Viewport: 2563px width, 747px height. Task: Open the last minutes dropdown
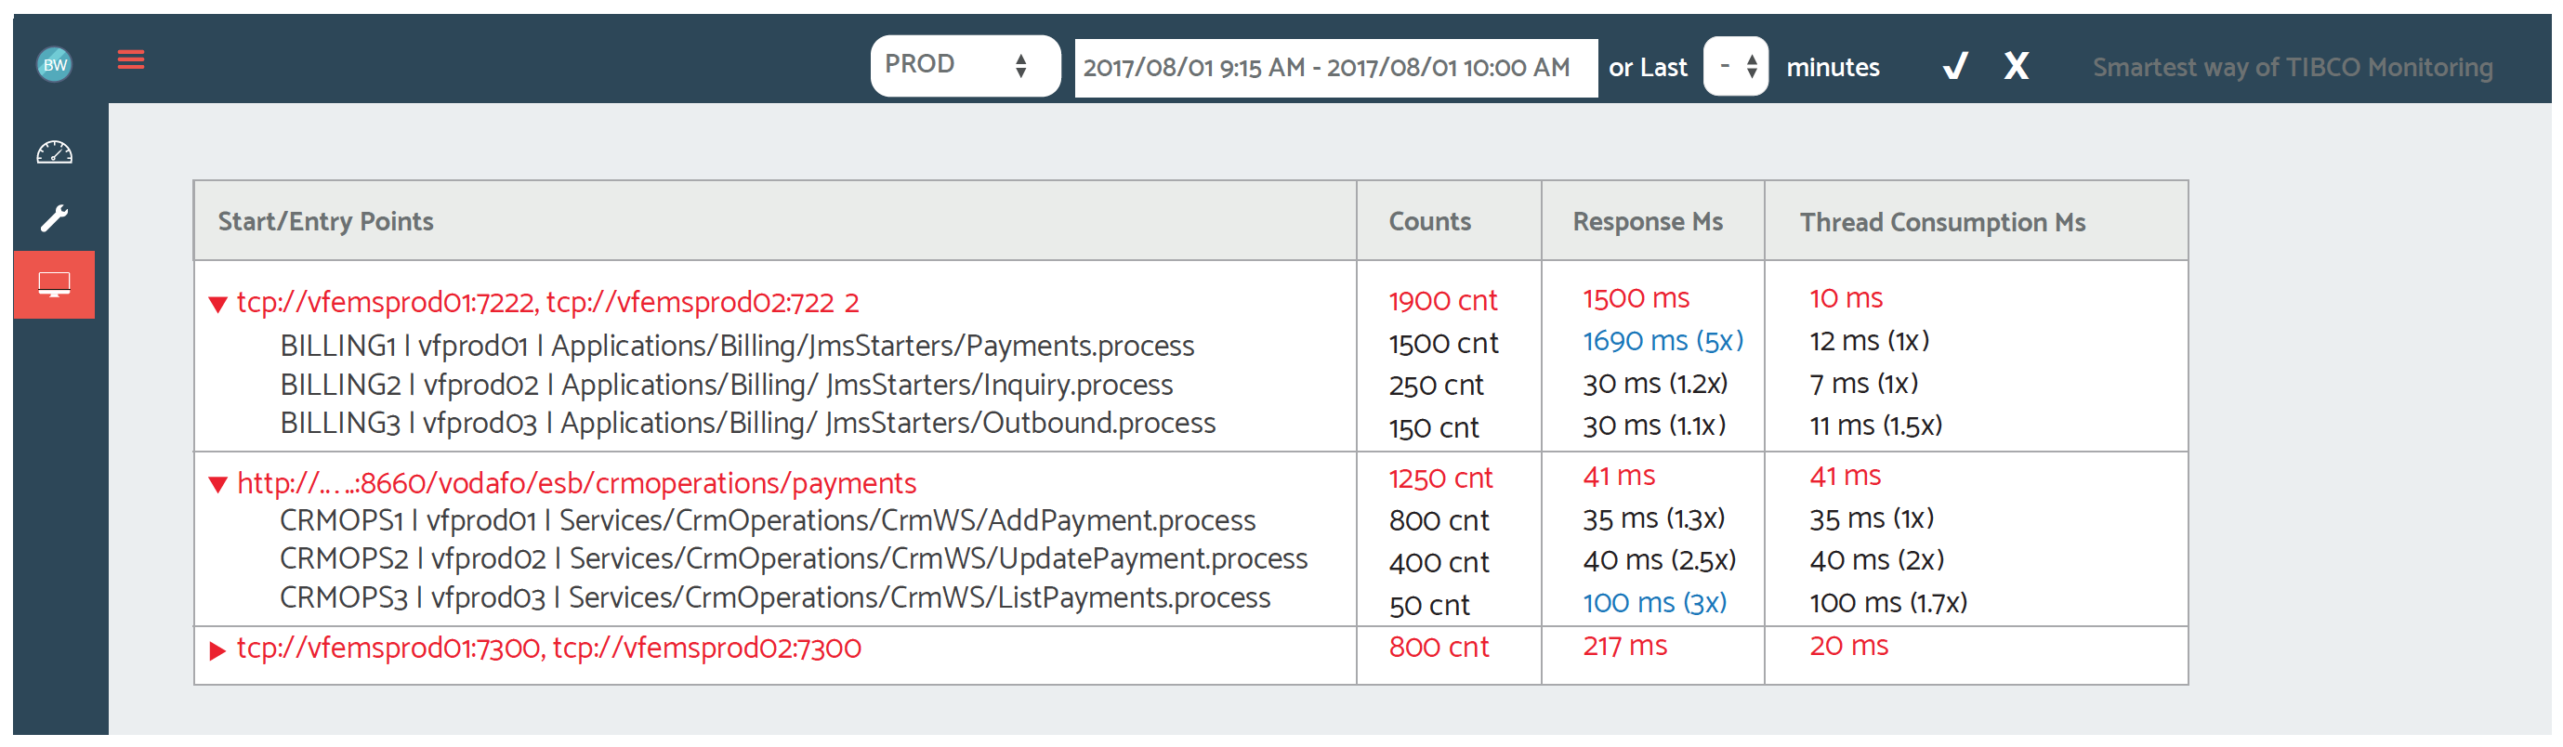coord(1735,67)
